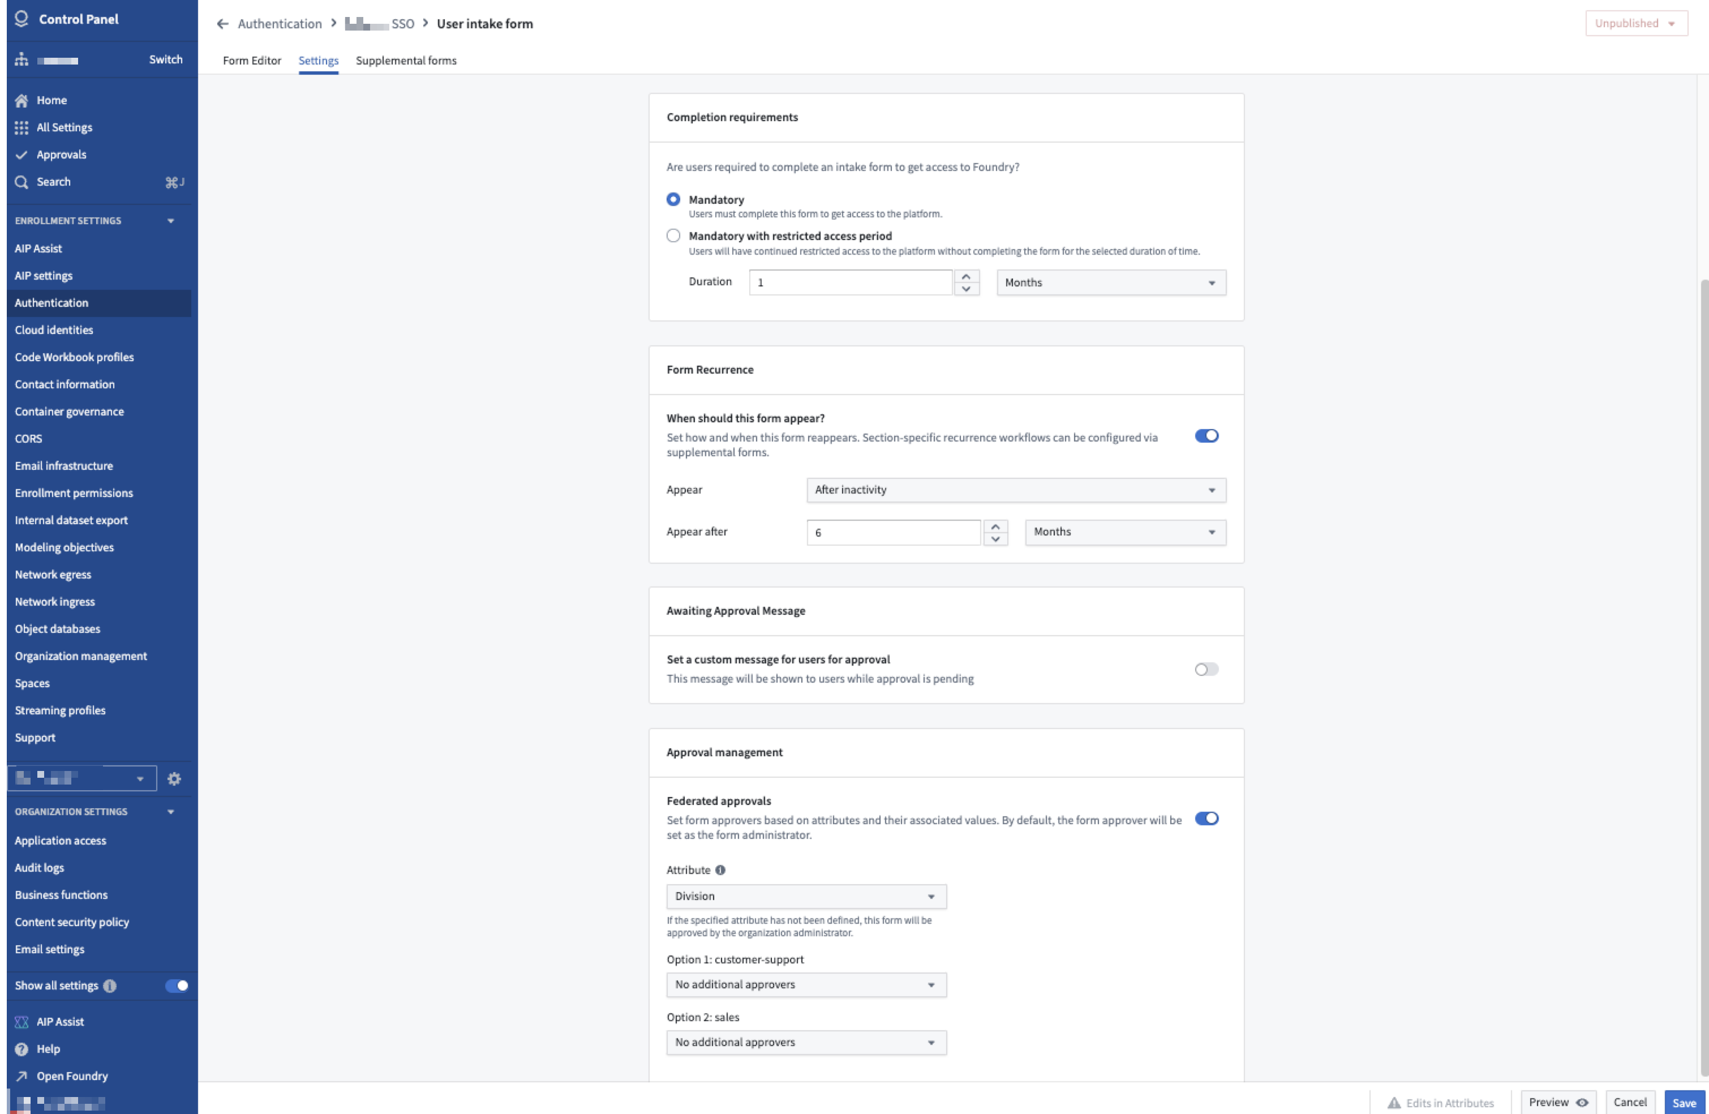This screenshot has height=1114, width=1709.
Task: Open the Appear after Months dropdown
Action: coord(1125,532)
